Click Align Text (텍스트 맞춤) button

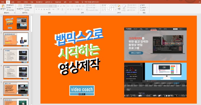91,8
